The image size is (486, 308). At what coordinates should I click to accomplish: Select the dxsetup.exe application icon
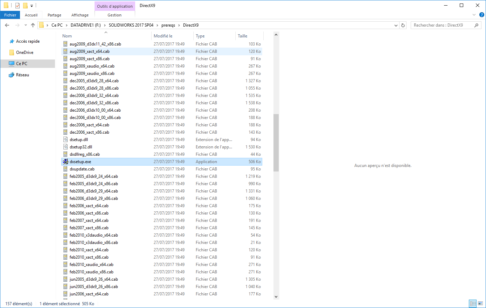click(65, 162)
